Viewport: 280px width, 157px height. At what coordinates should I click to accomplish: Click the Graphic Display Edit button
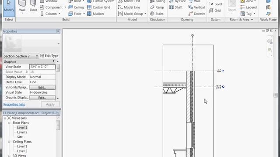pyautogui.click(x=42, y=98)
